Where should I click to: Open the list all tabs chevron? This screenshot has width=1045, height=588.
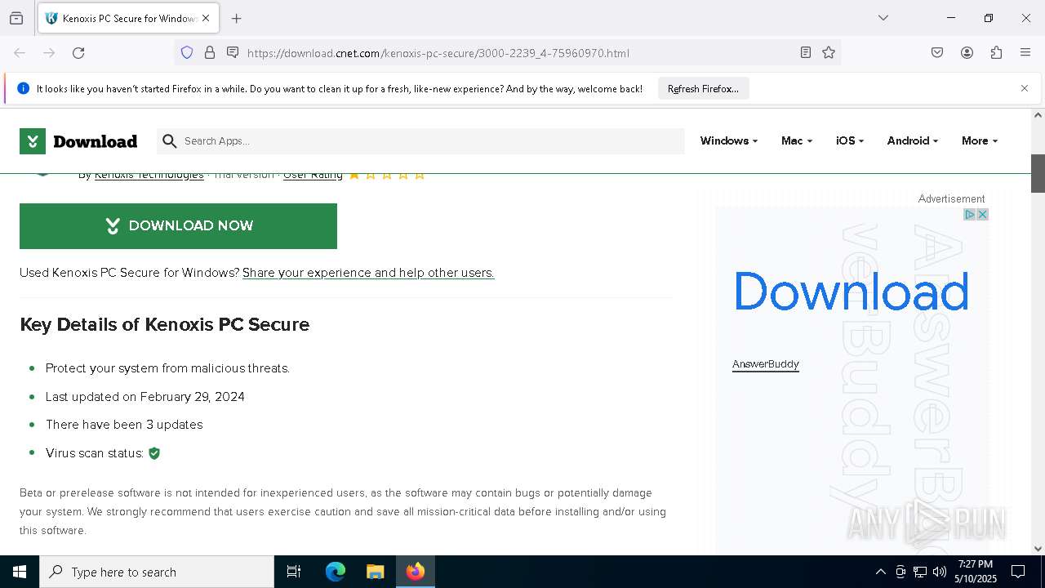883,18
